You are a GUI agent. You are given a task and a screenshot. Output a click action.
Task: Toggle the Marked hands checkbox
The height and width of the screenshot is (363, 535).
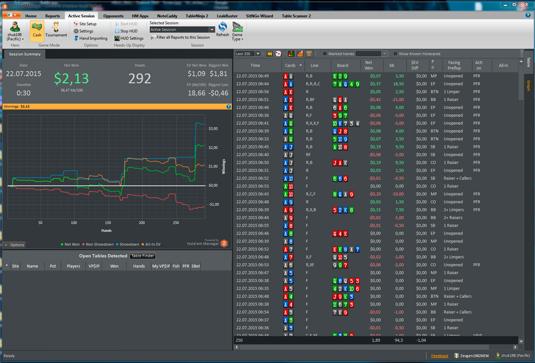(325, 54)
